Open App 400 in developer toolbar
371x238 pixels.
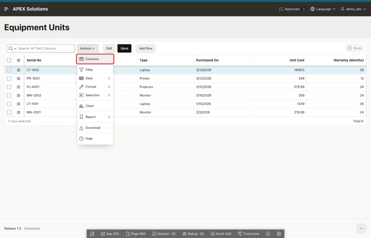[x=110, y=234]
